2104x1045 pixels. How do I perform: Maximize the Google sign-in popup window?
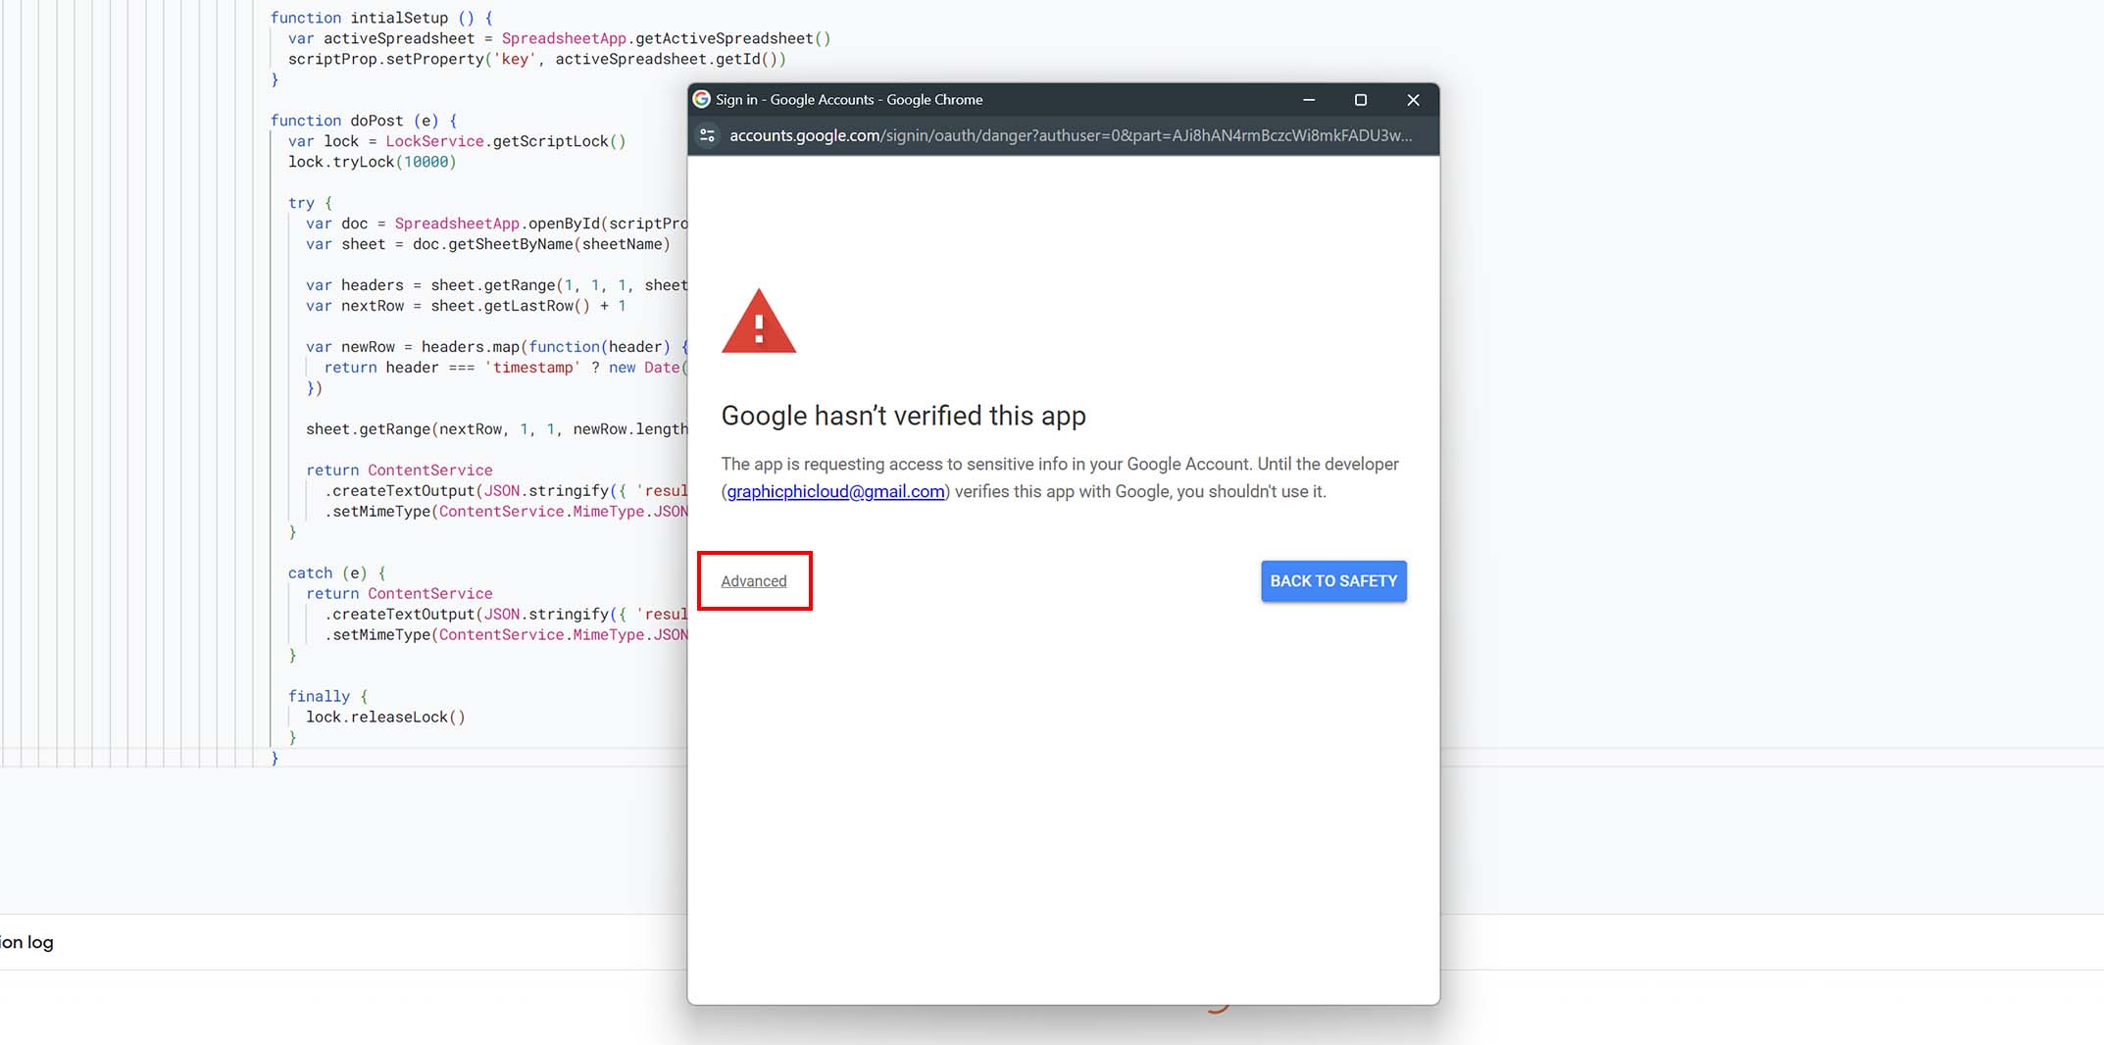pos(1361,100)
